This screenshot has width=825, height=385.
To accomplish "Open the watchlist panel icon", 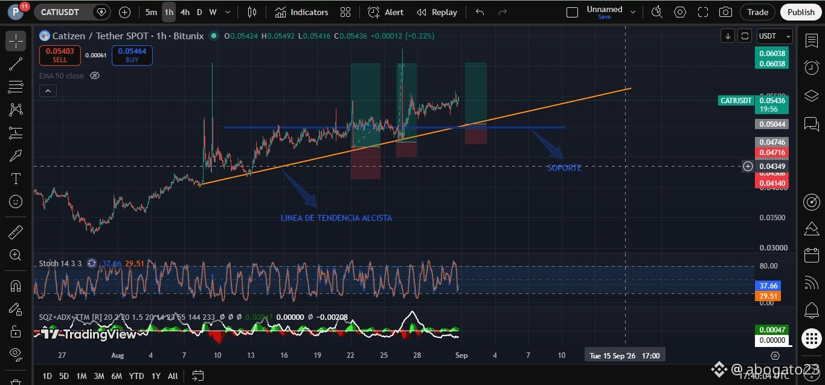I will point(812,40).
